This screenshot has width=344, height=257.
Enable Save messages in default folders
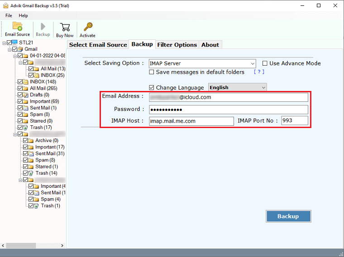(152, 72)
